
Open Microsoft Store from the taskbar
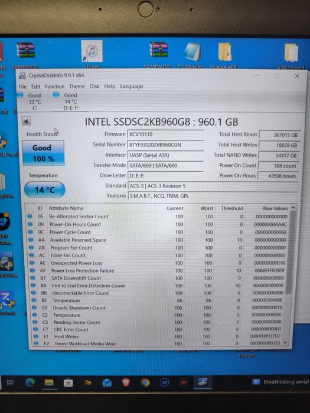tap(68, 382)
